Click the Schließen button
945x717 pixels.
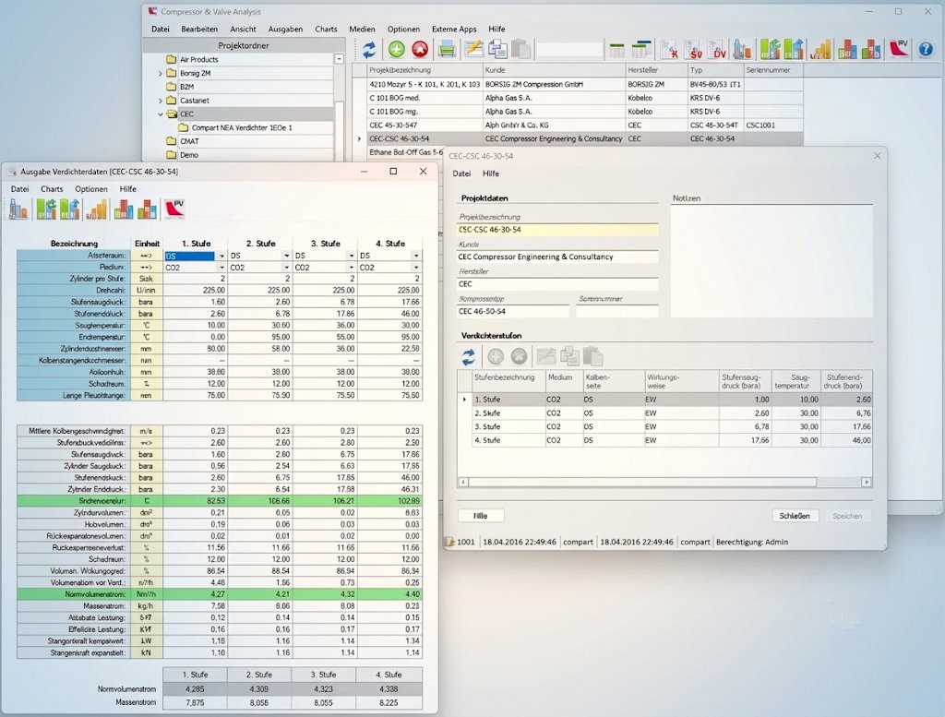point(795,516)
